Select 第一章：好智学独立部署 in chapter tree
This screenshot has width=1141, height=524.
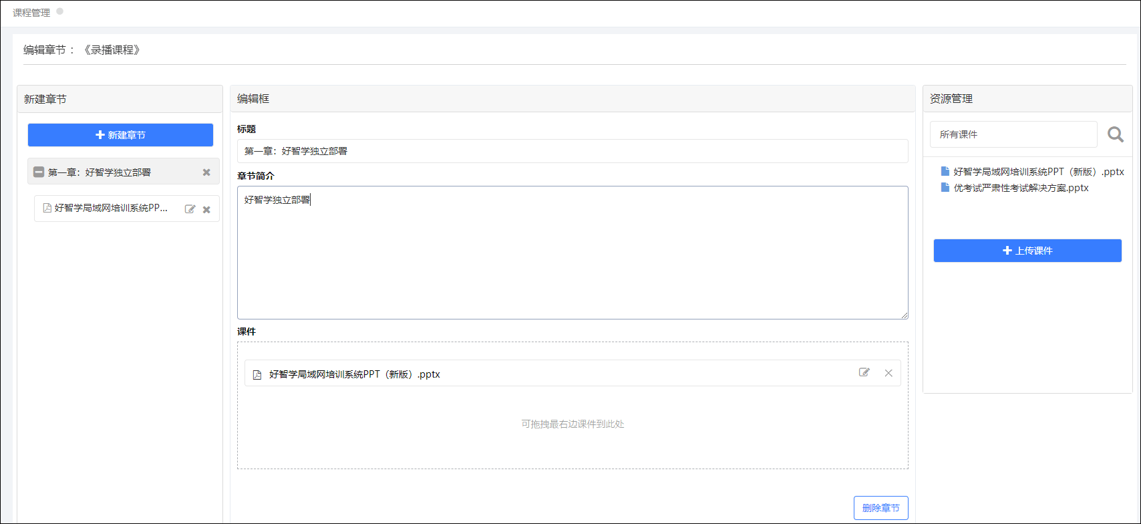point(100,172)
